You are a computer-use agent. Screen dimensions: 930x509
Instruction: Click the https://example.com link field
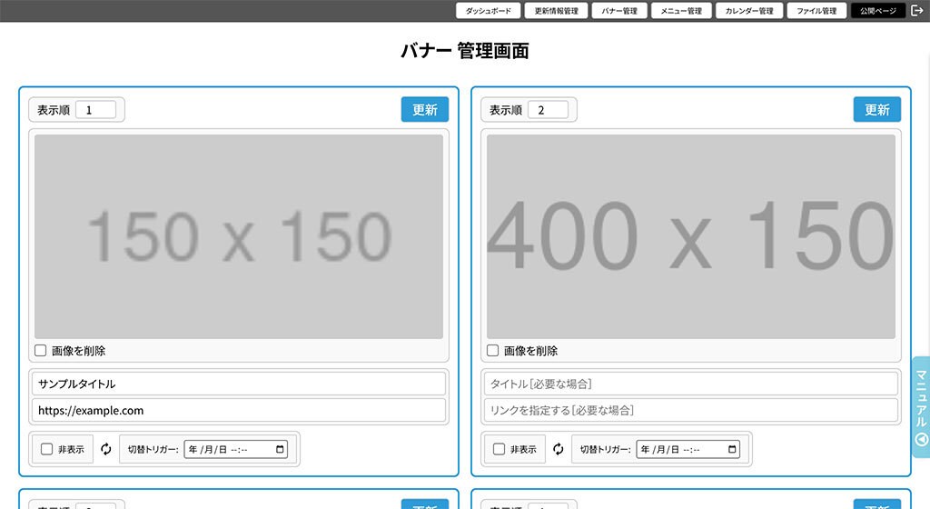click(239, 411)
